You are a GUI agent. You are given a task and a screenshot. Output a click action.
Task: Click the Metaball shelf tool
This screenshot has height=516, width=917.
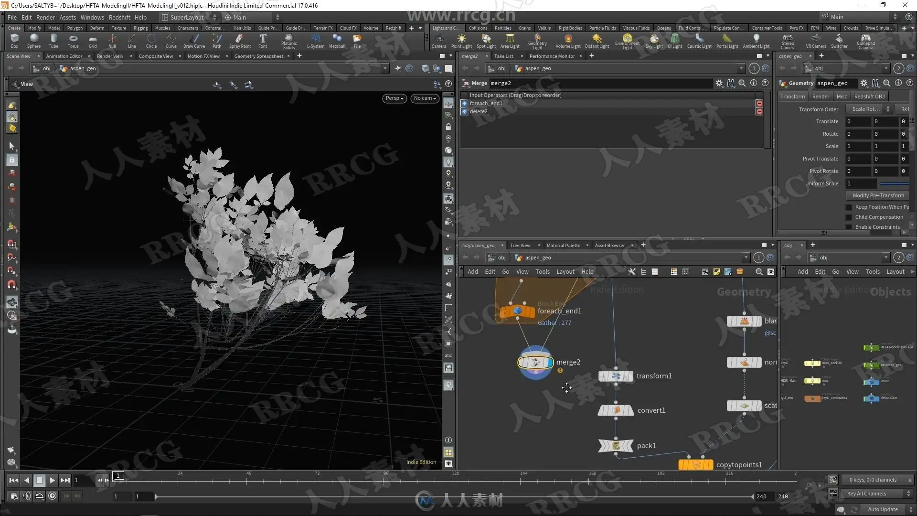click(x=337, y=41)
